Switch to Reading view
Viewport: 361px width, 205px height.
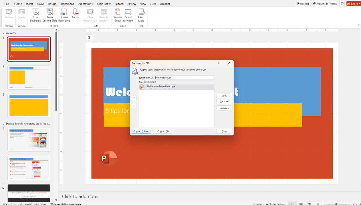[309, 204]
